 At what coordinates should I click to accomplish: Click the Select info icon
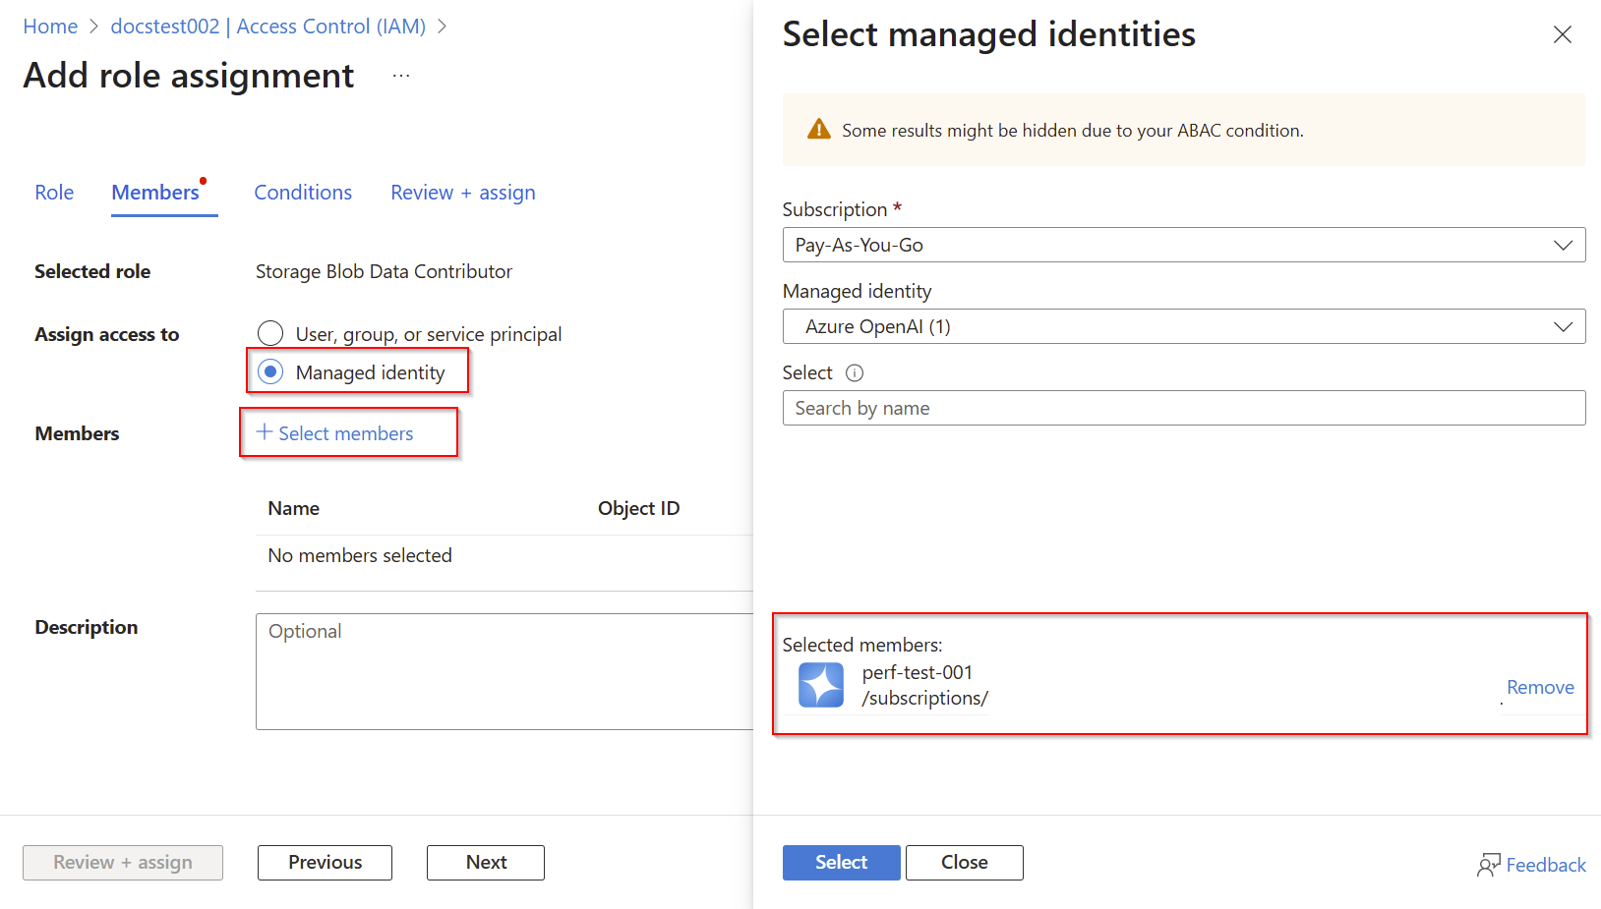855,372
